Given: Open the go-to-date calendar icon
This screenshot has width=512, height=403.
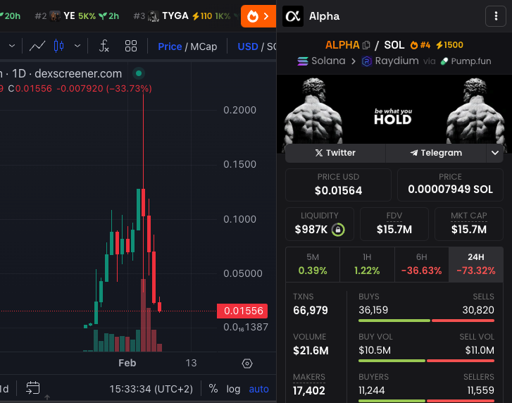Looking at the screenshot, I should [x=33, y=387].
